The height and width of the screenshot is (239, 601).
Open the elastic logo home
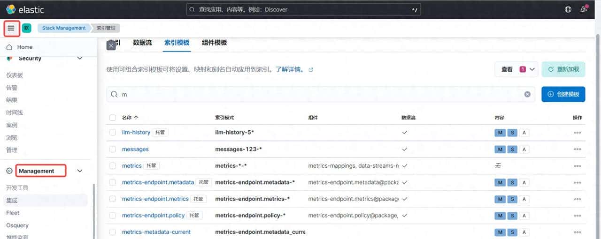point(24,9)
